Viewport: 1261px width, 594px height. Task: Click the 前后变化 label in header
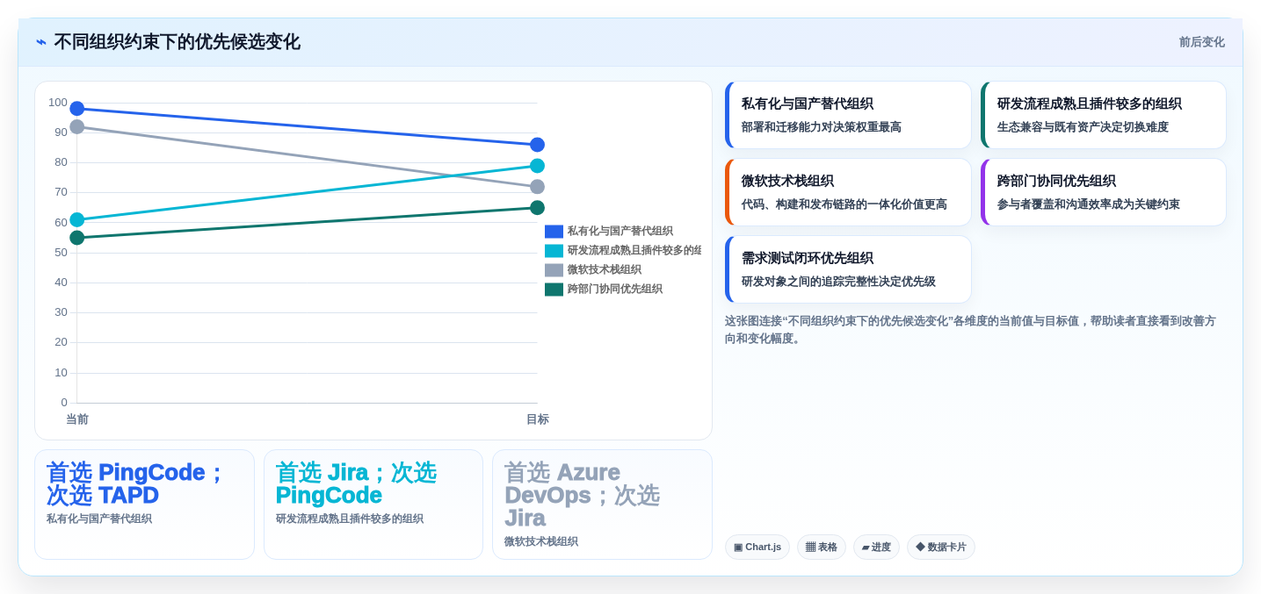(x=1201, y=42)
